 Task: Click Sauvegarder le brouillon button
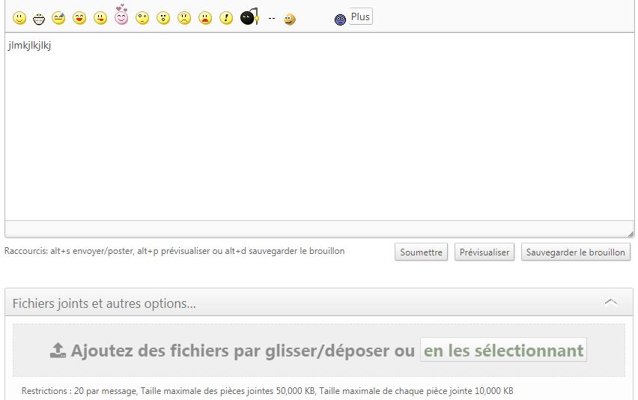coord(575,252)
